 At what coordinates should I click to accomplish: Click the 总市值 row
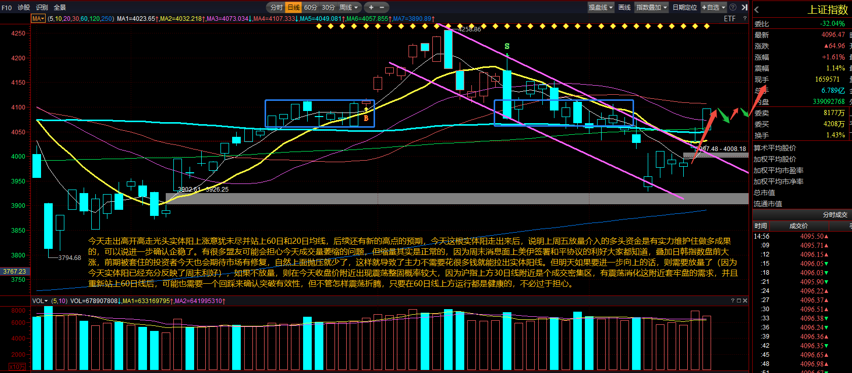(x=802, y=193)
